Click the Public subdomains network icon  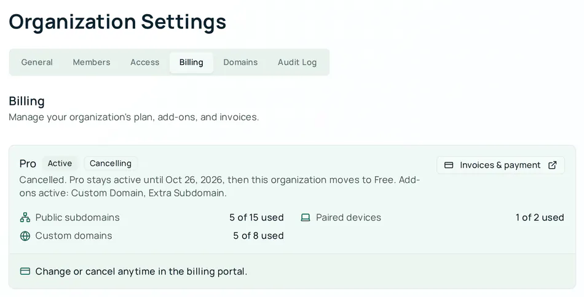(x=25, y=217)
